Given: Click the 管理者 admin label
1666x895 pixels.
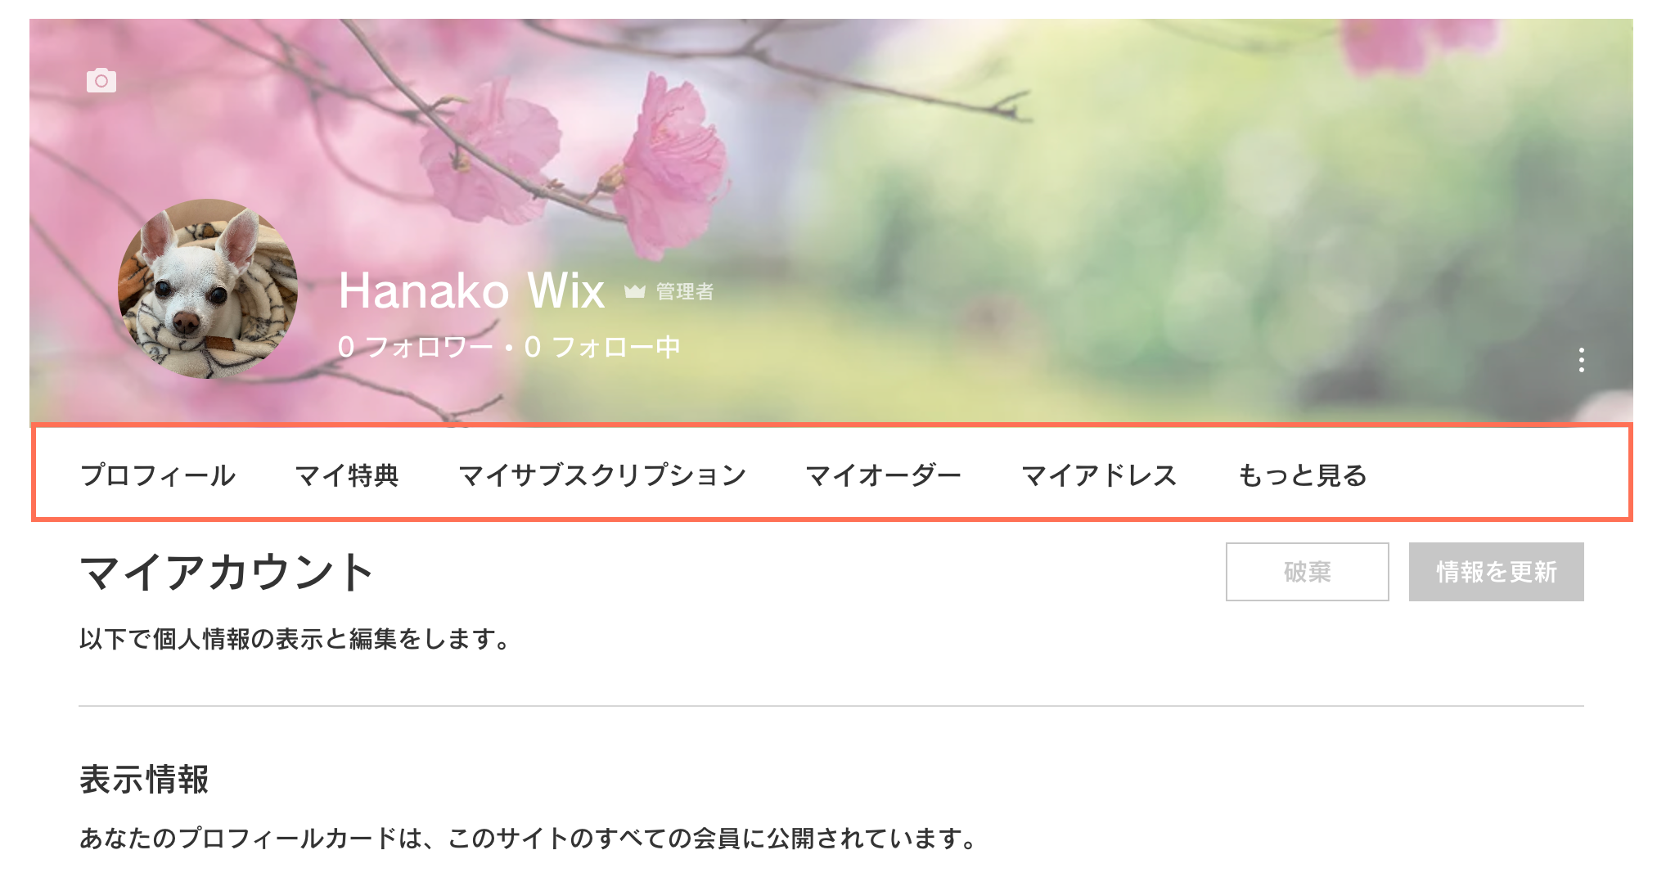Looking at the screenshot, I should 684,292.
